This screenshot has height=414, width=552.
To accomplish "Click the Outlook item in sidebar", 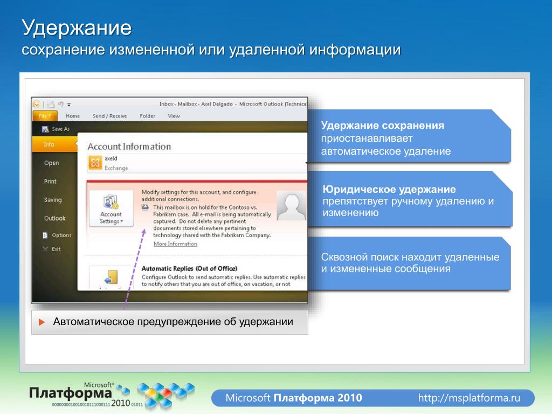I will tap(54, 218).
